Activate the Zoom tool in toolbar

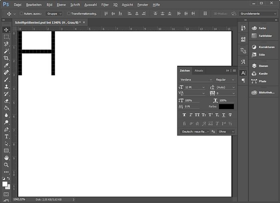click(x=6, y=165)
